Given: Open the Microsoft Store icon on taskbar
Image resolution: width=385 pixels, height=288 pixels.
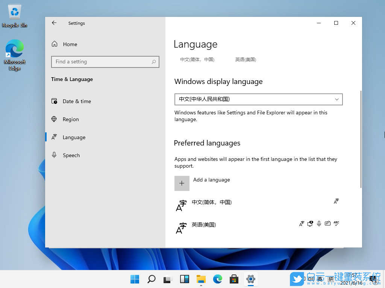Looking at the screenshot, I should [x=234, y=279].
